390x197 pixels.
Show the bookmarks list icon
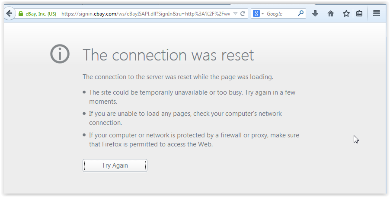click(359, 13)
